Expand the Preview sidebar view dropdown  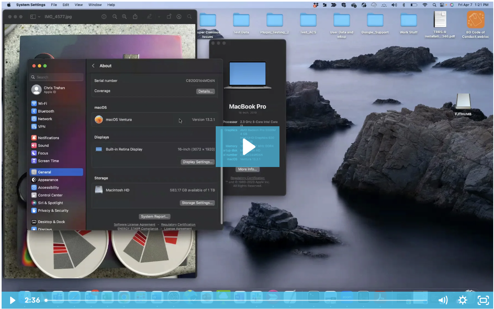coord(39,17)
